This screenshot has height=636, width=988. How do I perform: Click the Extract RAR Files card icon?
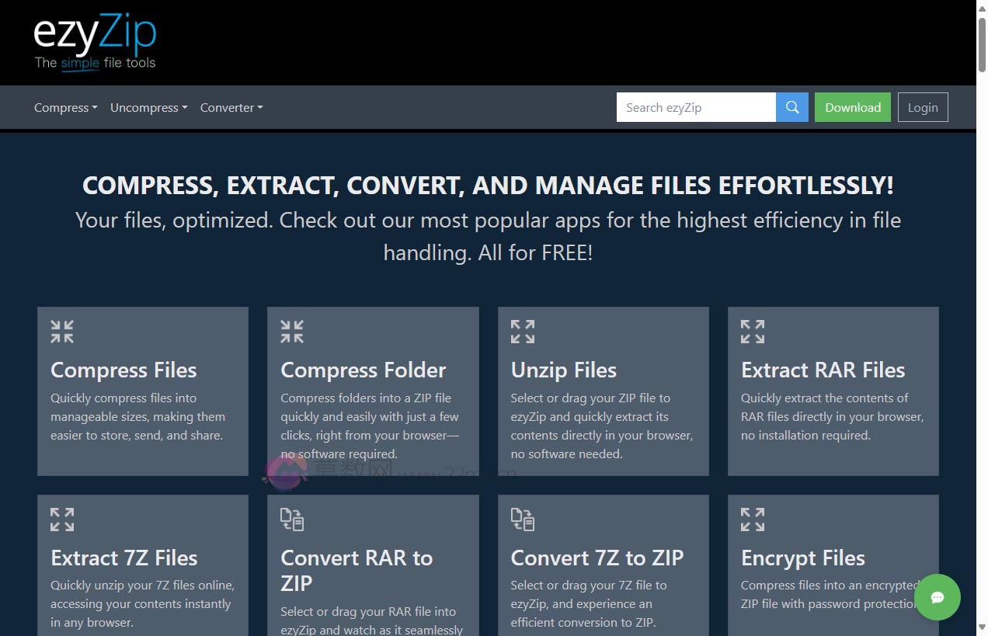point(752,331)
